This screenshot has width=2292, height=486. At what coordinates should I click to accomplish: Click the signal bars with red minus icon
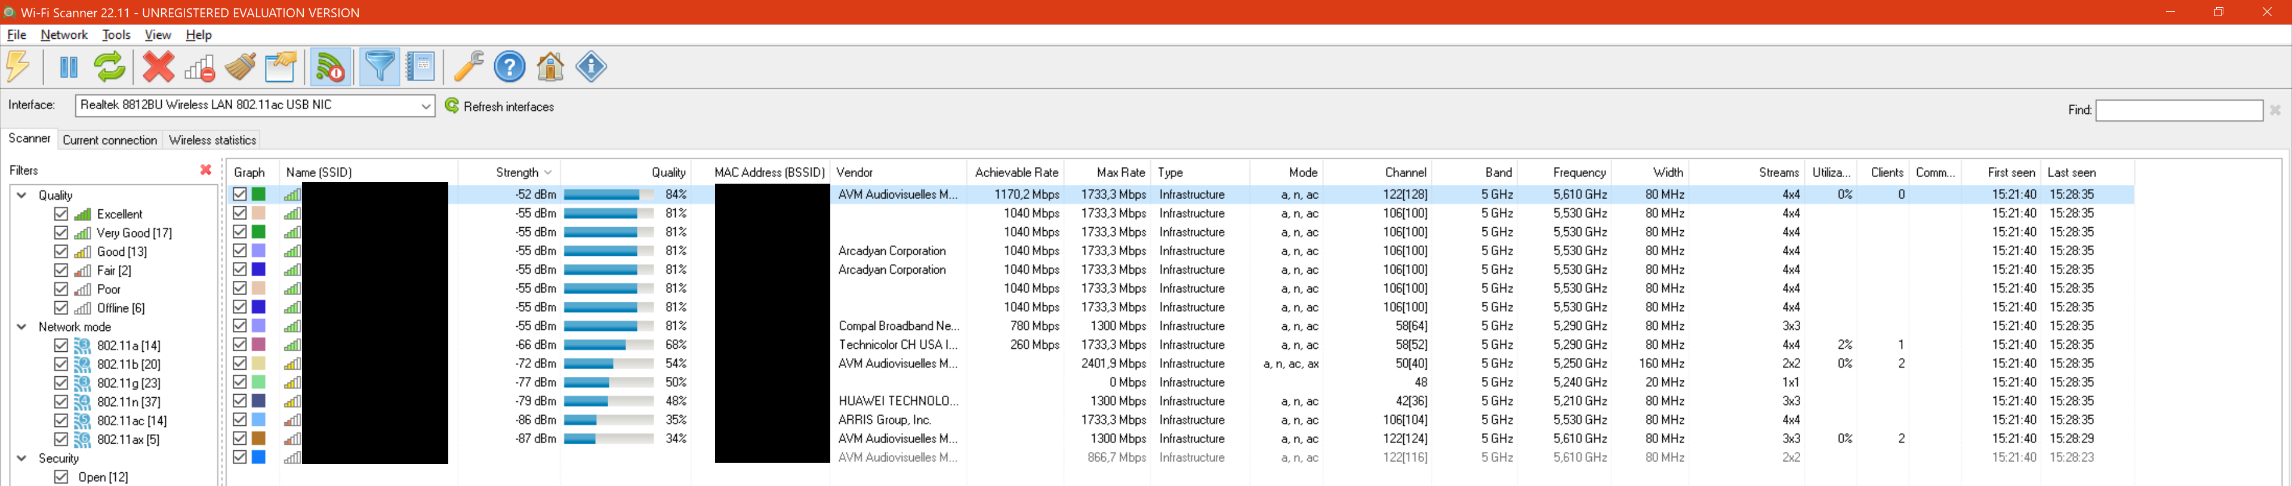coord(199,67)
